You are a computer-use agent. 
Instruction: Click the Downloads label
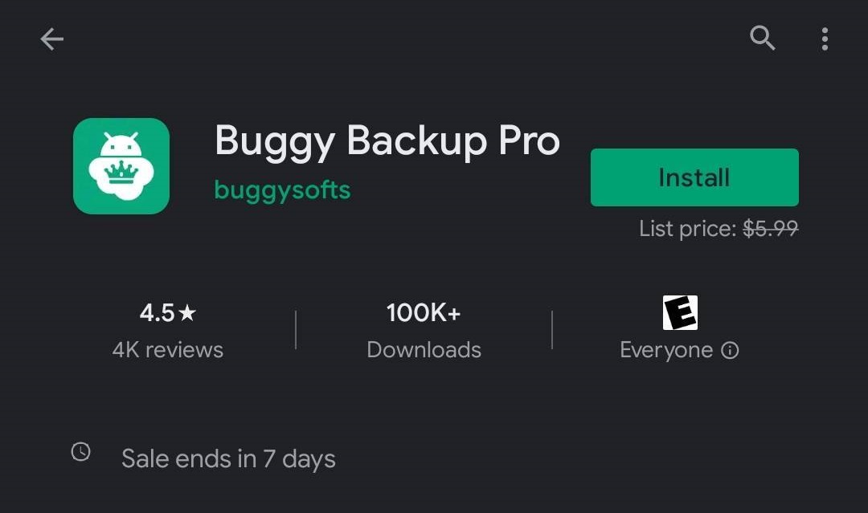[424, 350]
